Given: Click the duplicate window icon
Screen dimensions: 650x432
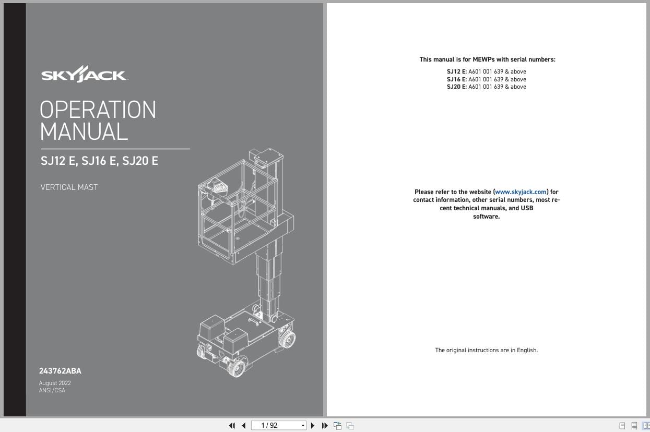Looking at the screenshot, I should click(350, 425).
